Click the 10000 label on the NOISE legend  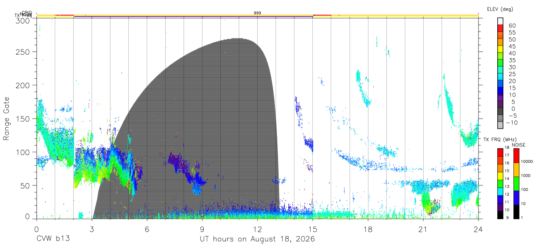coord(527,161)
